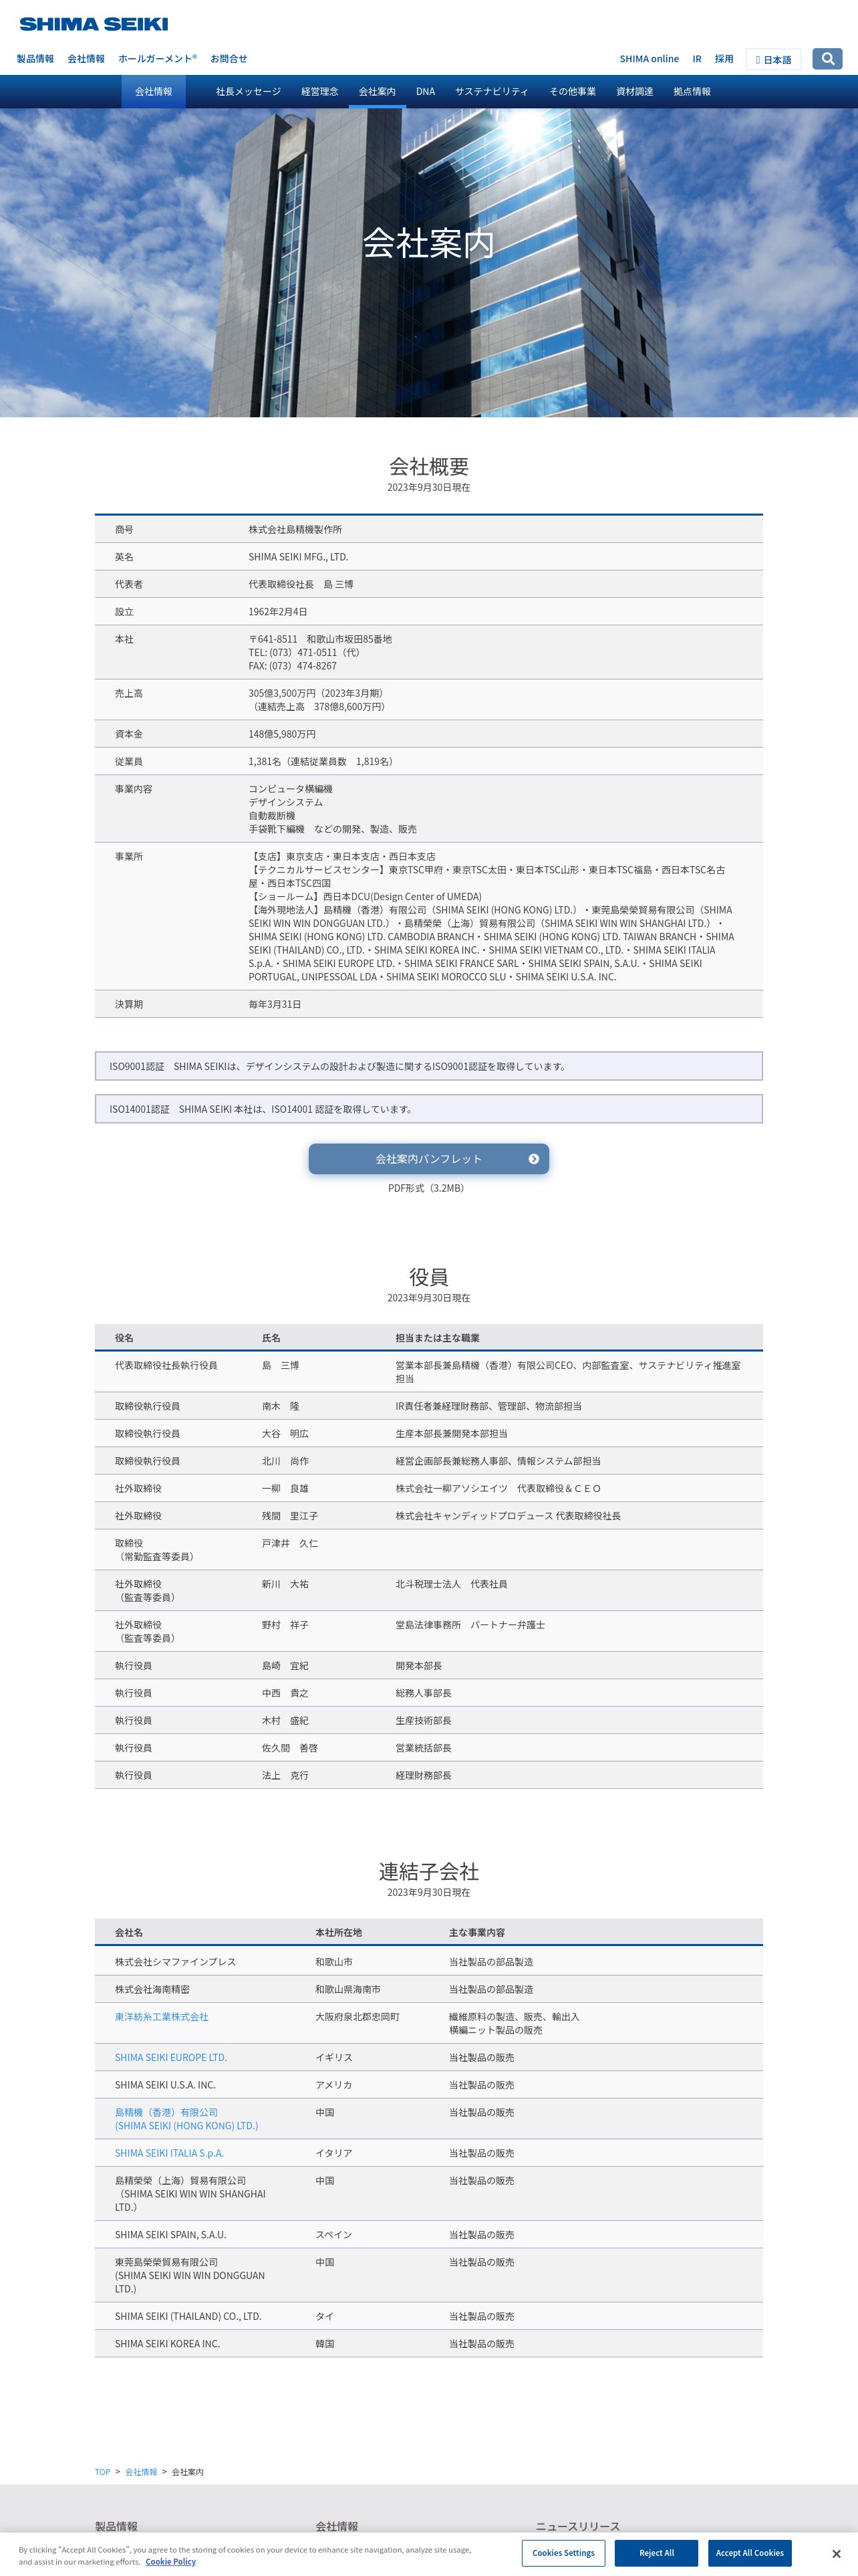This screenshot has width=858, height=2576.
Task: Click the 連結子会社 section heading
Action: point(428,1872)
